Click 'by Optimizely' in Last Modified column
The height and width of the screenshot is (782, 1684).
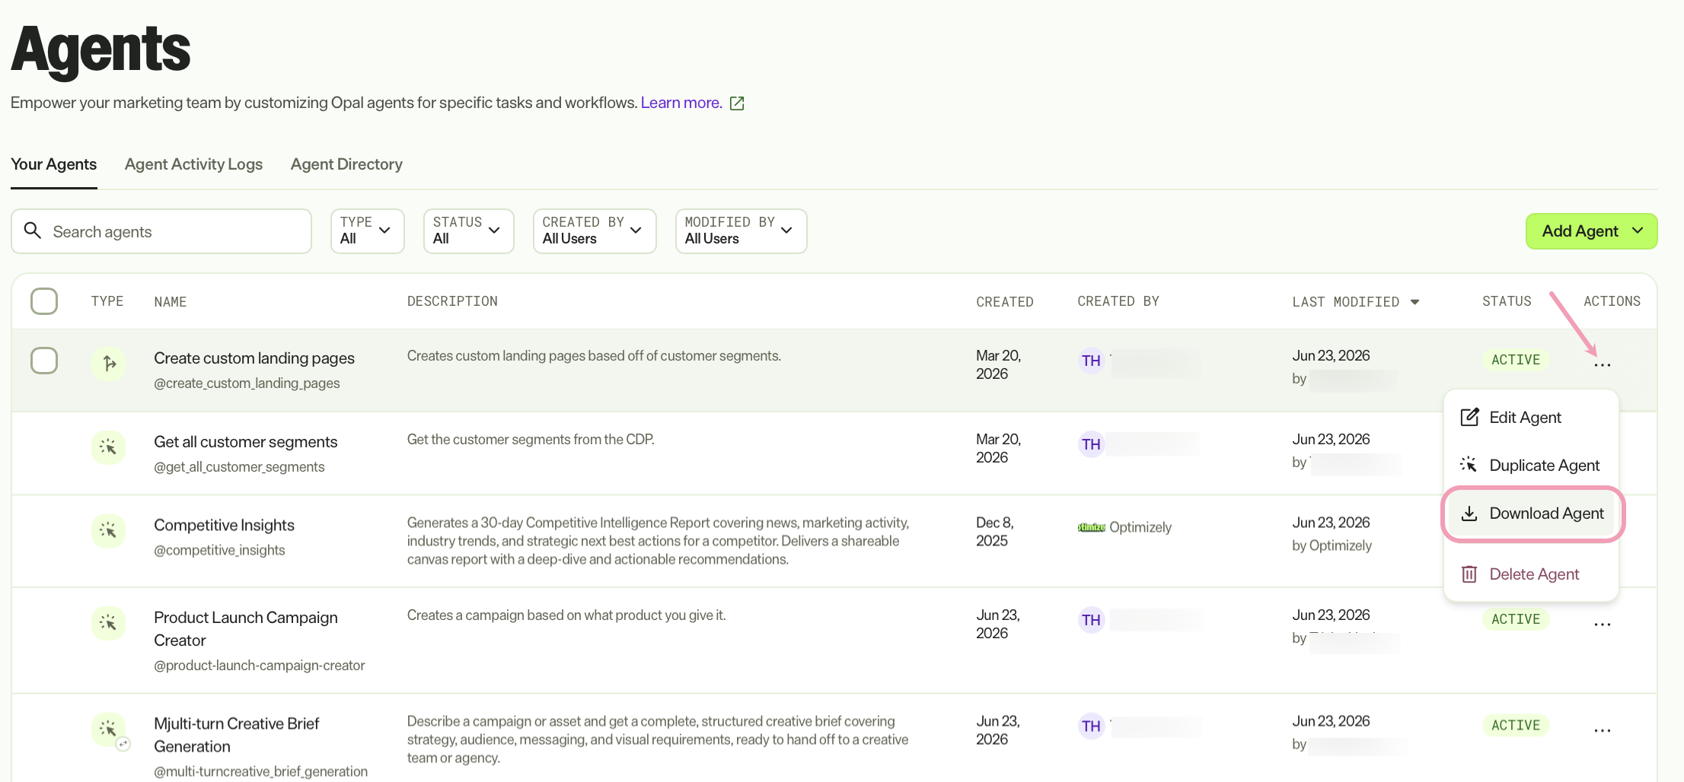point(1332,545)
